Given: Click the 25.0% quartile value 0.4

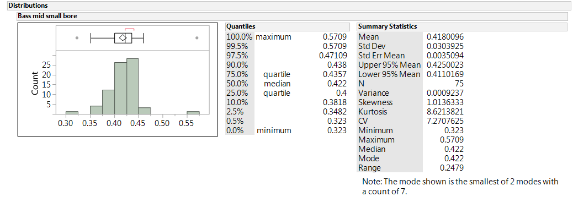Looking at the screenshot, I should pos(341,93).
